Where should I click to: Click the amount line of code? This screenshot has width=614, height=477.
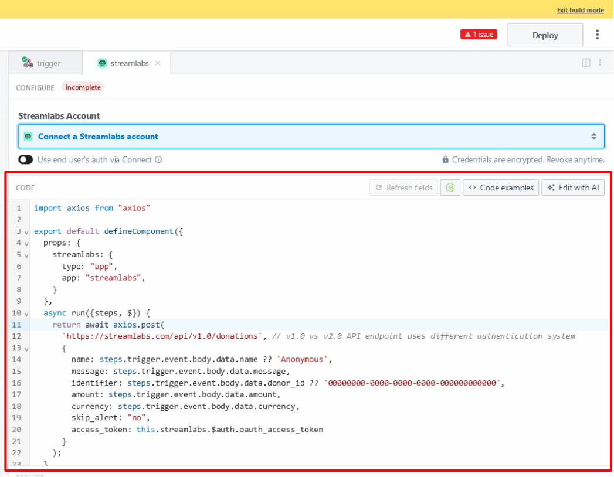click(x=176, y=394)
